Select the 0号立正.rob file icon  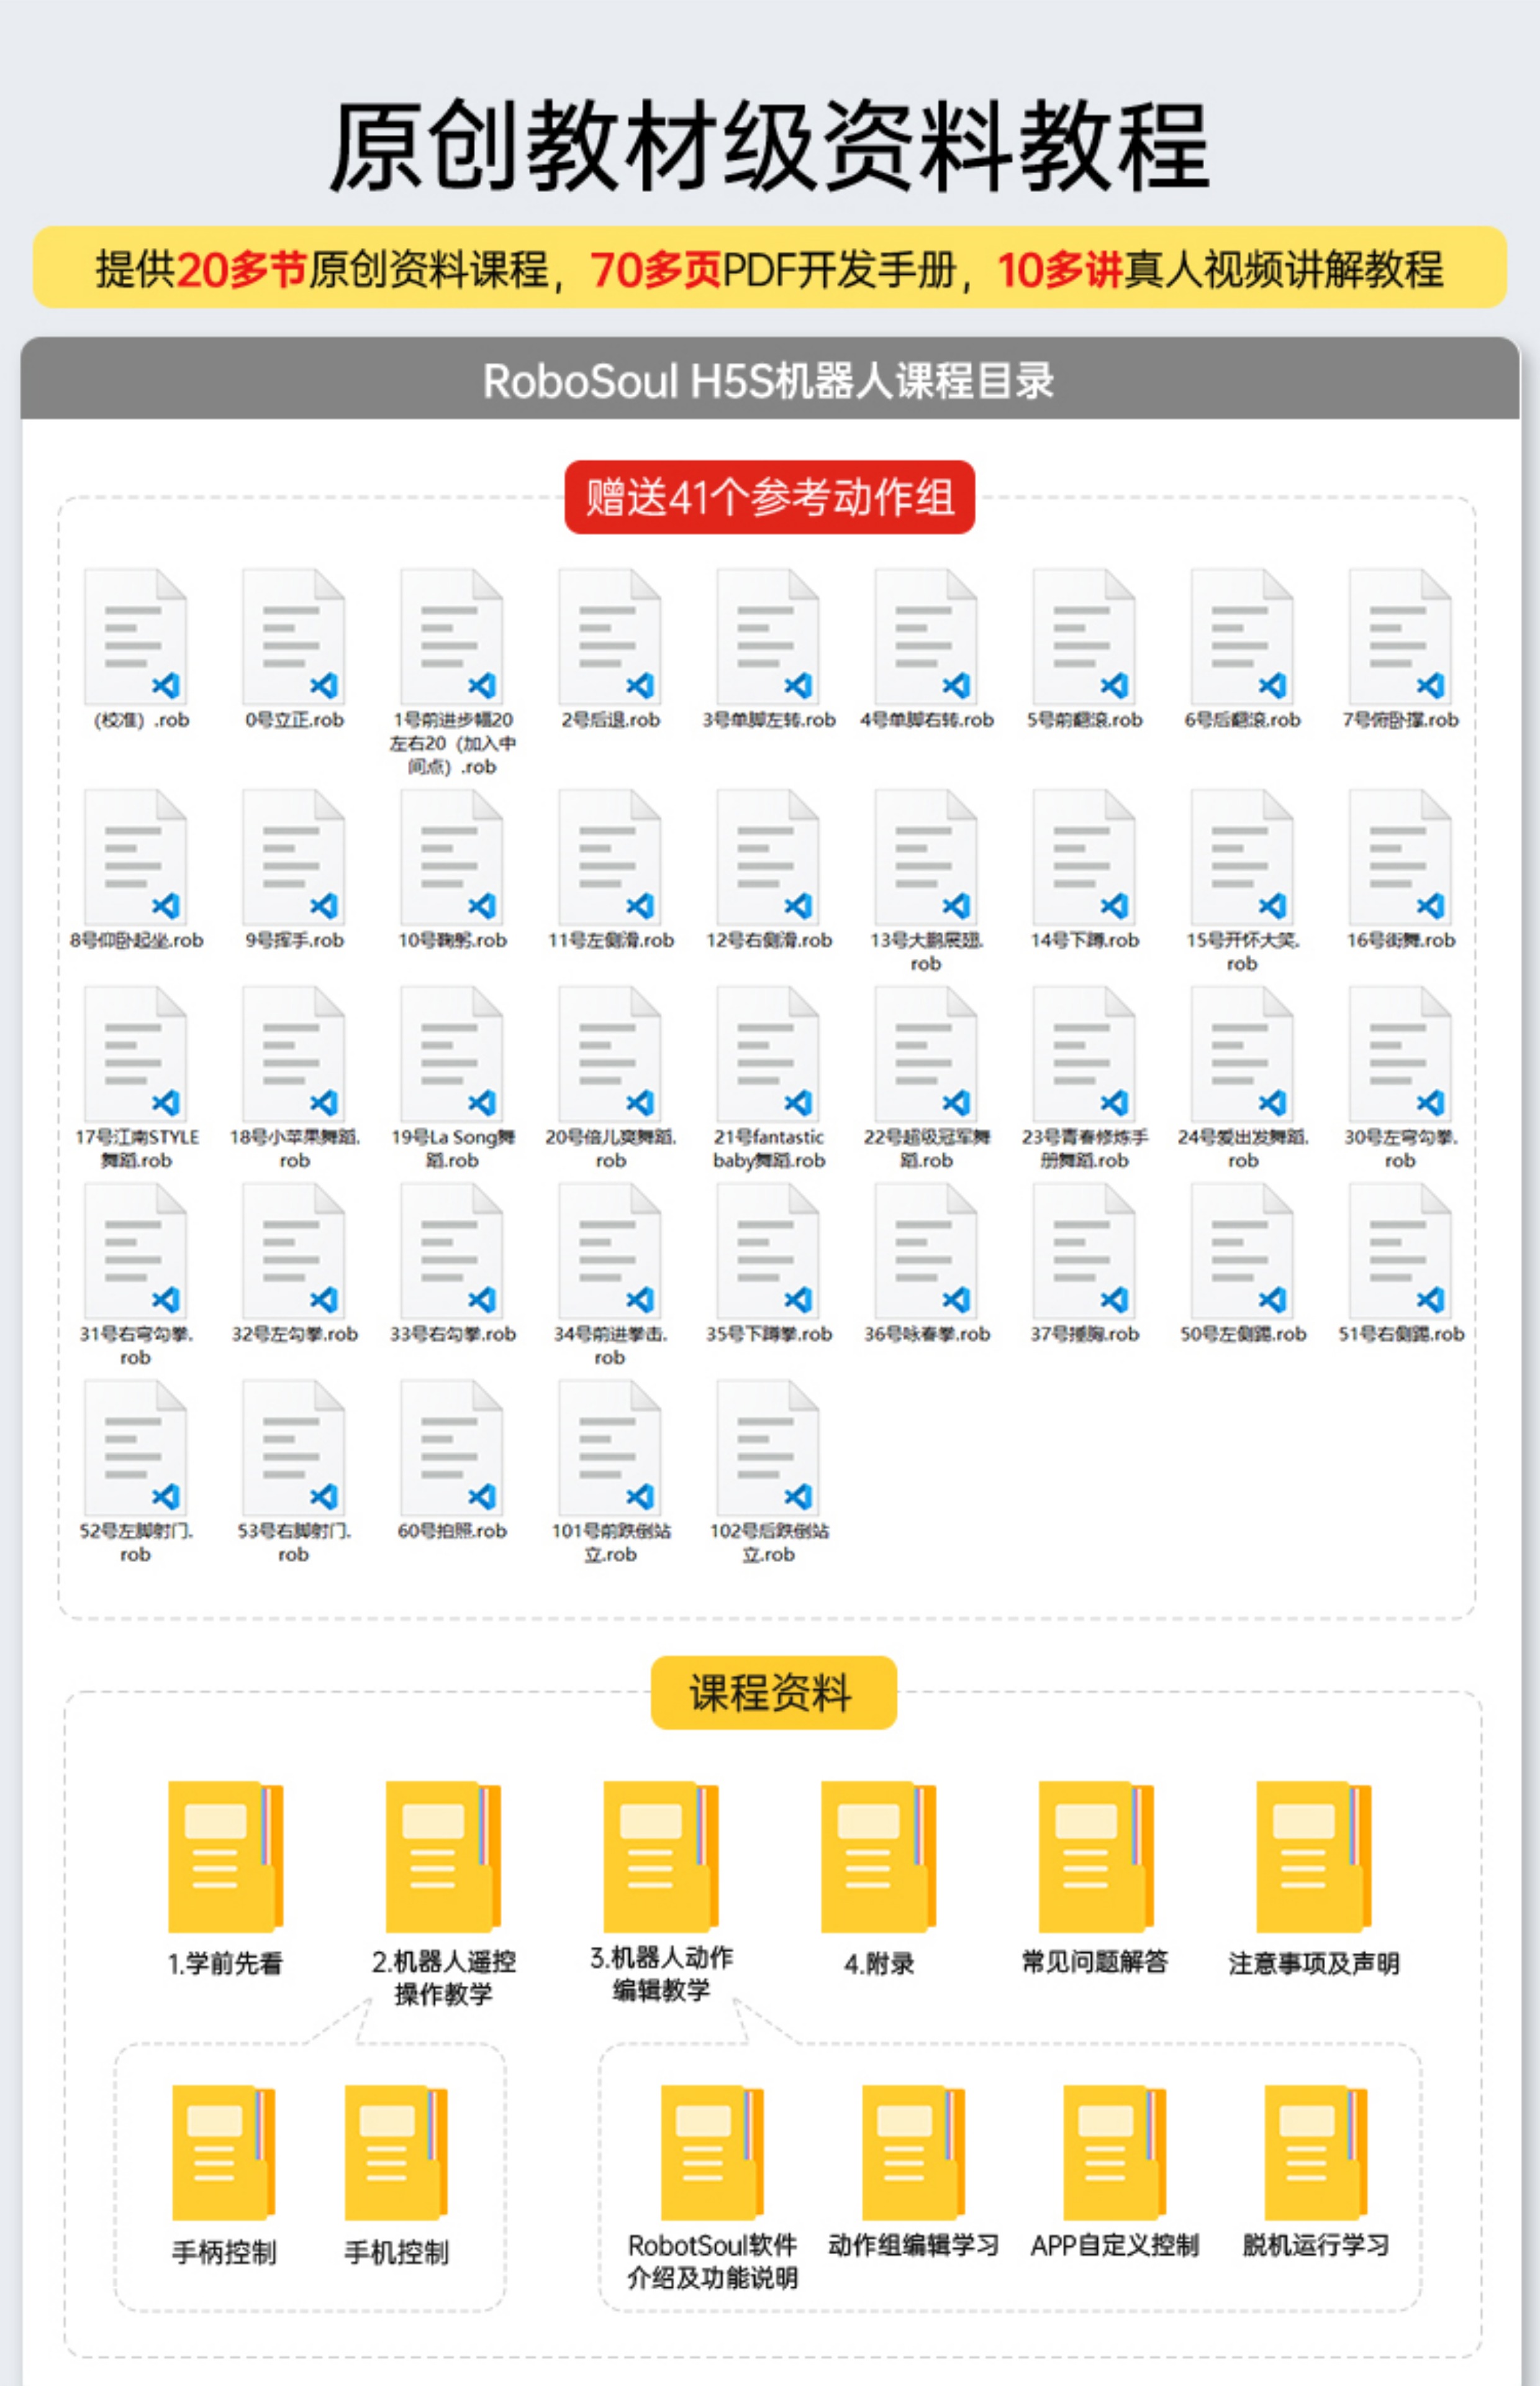click(293, 638)
